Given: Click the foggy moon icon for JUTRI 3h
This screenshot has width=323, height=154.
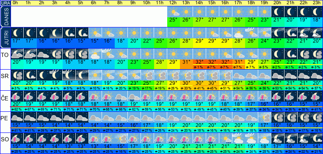Looking at the screenshot, I should coord(56,33).
